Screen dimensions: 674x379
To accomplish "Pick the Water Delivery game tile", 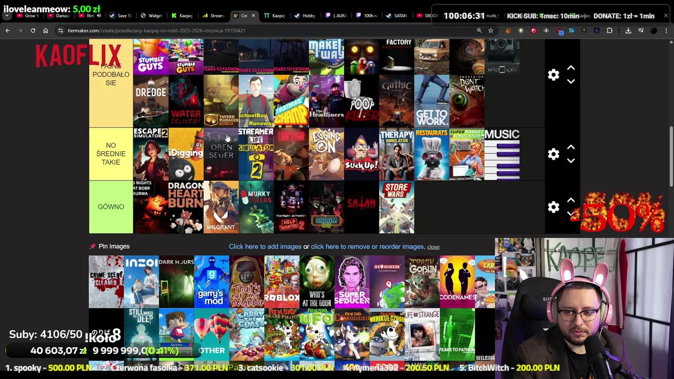I will point(186,101).
